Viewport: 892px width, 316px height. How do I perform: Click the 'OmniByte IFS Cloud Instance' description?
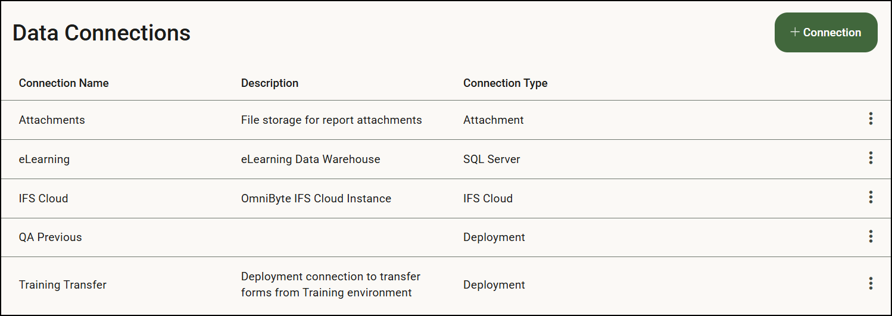[x=316, y=199]
